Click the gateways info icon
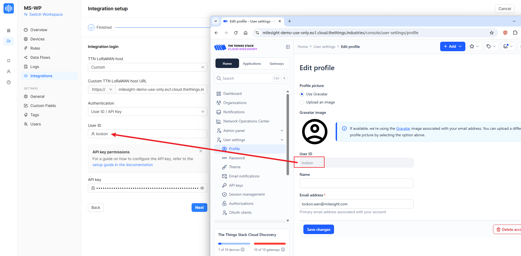 click(x=283, y=249)
